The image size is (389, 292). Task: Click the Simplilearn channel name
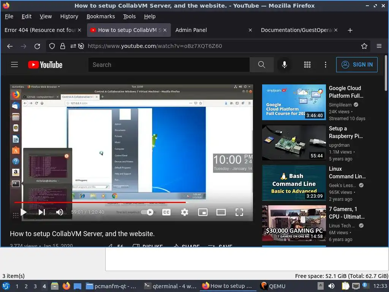click(x=340, y=105)
